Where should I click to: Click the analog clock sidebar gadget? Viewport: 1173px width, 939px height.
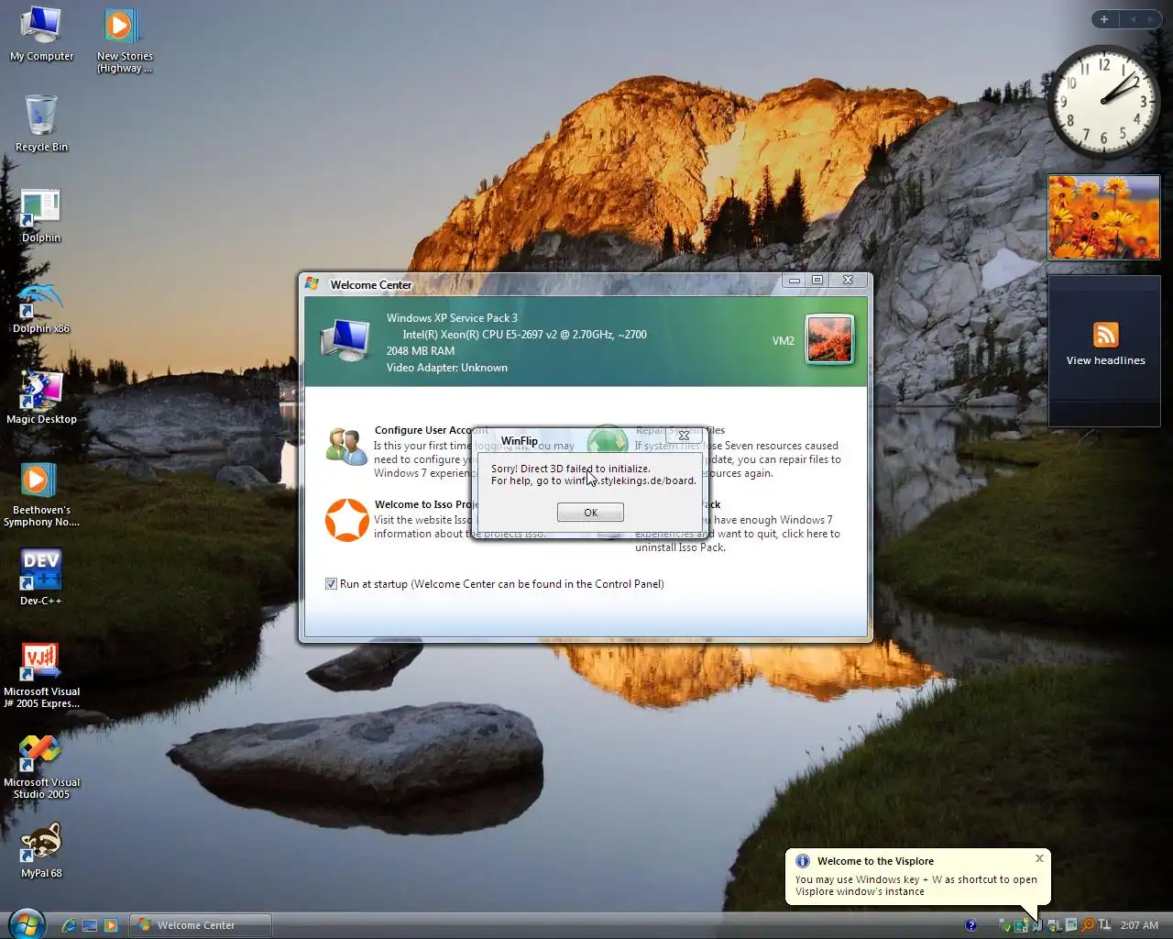pos(1104,101)
